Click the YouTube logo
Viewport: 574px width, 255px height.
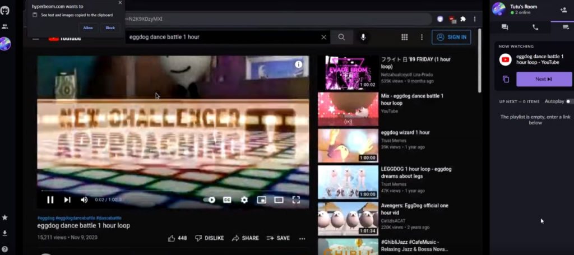pos(65,38)
